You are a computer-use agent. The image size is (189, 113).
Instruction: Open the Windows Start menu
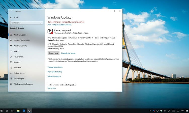coord(2,111)
